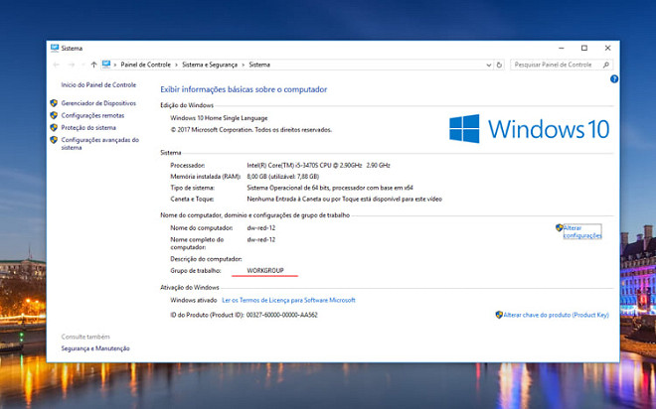Viewport: 656px width, 409px height.
Task: Expand the address bar history dropdown
Action: (488, 65)
